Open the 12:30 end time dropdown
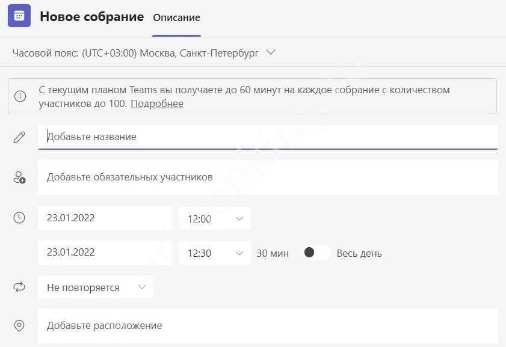 click(215, 253)
